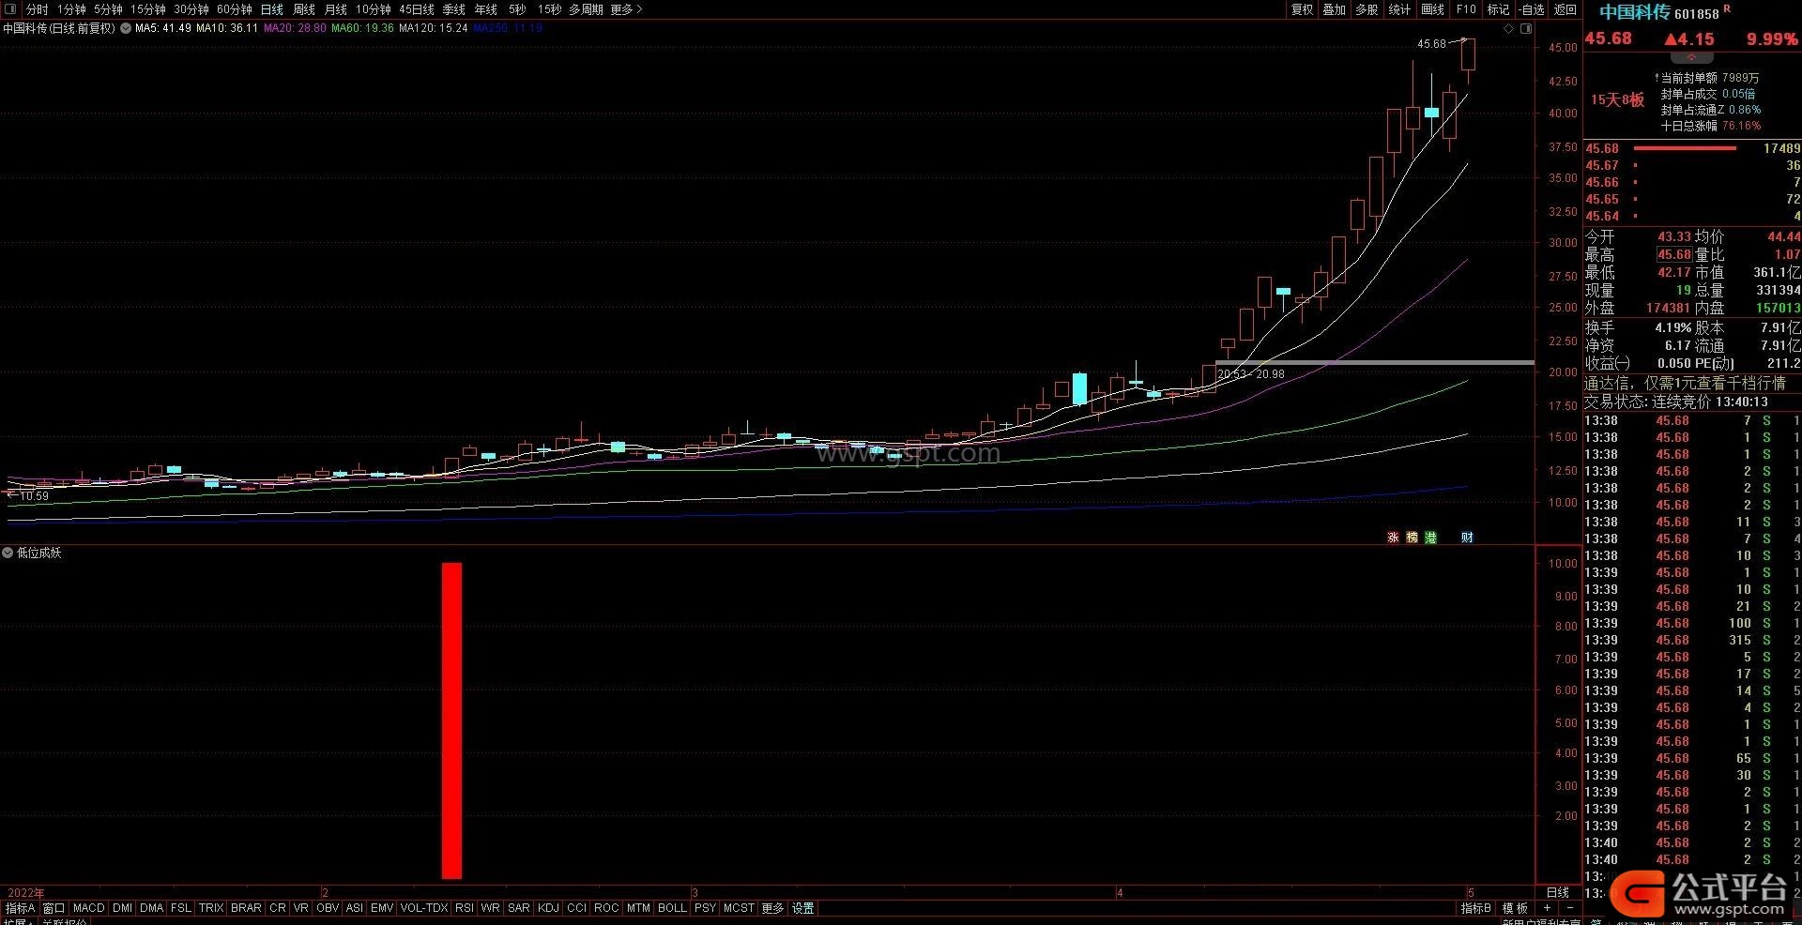The image size is (1802, 925).
Task: Click the red signal bar in 低位成妖
Action: pos(451,720)
